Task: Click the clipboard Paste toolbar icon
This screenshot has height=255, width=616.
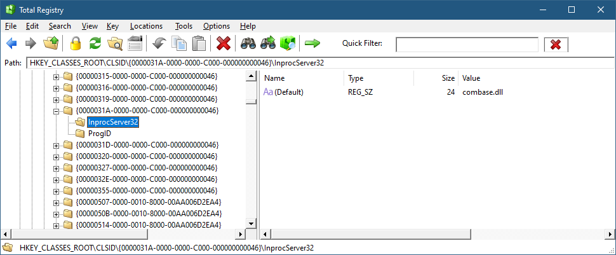Action: point(199,44)
